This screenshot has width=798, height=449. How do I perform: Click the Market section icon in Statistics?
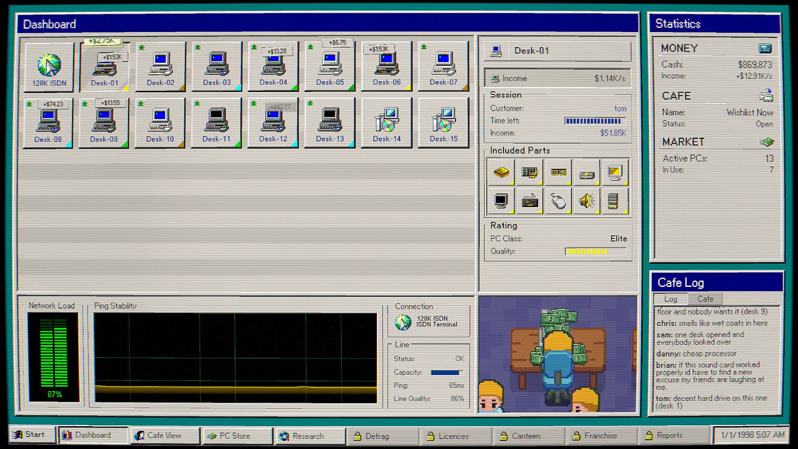(767, 142)
